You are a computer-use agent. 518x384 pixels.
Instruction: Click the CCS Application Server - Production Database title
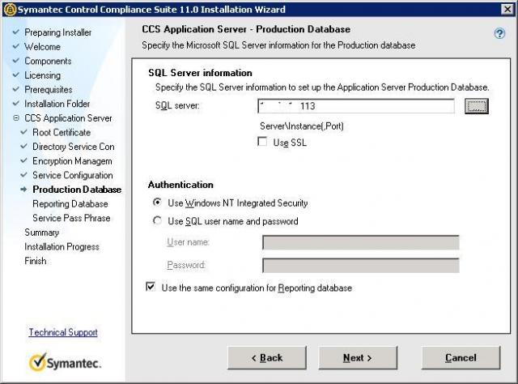(x=246, y=29)
